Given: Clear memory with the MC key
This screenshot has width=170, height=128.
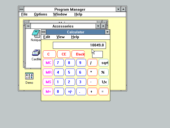Looking at the screenshot, I should (x=48, y=63).
